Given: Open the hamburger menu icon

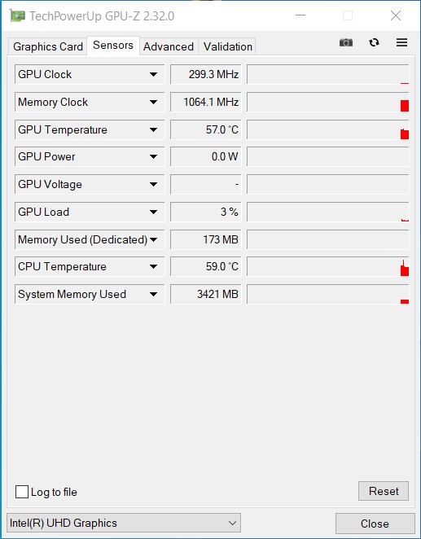Looking at the screenshot, I should coord(401,42).
